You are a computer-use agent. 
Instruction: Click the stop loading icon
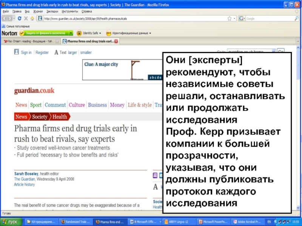click(26, 18)
